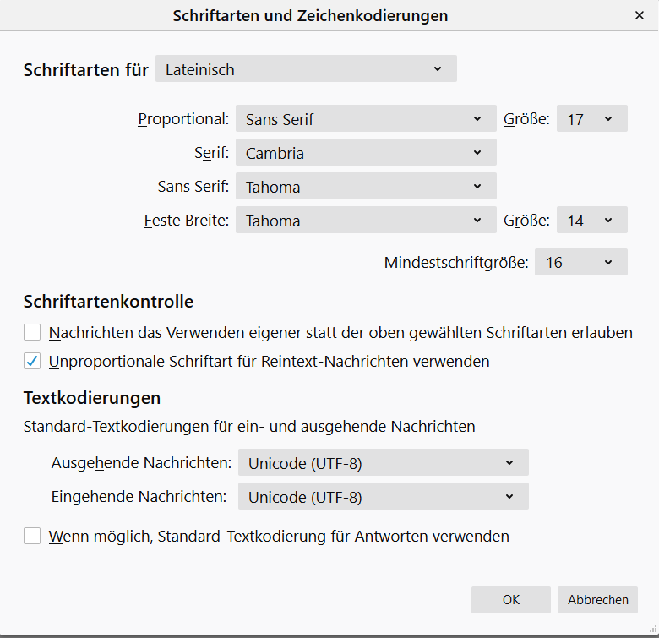Click the Feste Breite label
The image size is (659, 638).
coord(187,221)
